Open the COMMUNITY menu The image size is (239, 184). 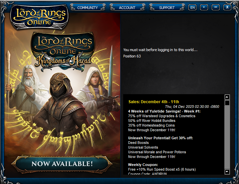point(88,7)
